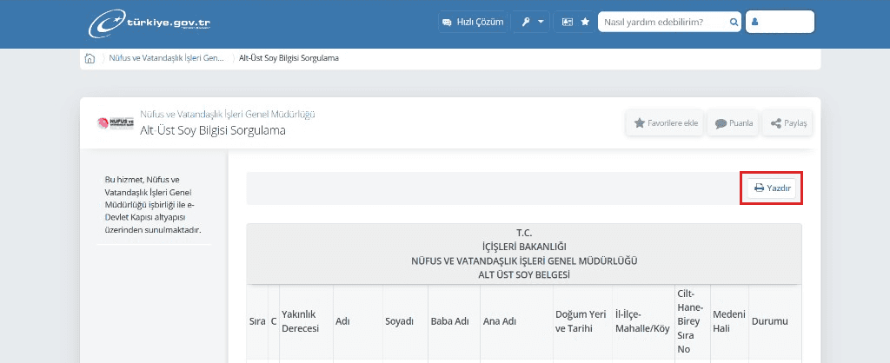Click İl-İlçe-Mahalle/Köy column header
This screenshot has width=890, height=363.
644,321
